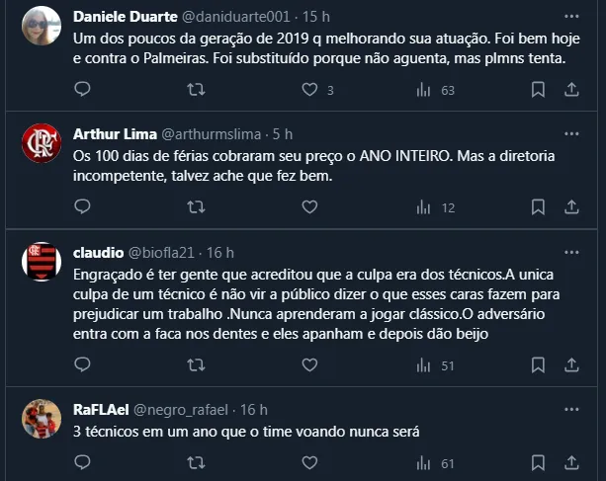606x481 pixels.
Task: Open more menu on Arthur Lima's tweet
Action: point(571,134)
